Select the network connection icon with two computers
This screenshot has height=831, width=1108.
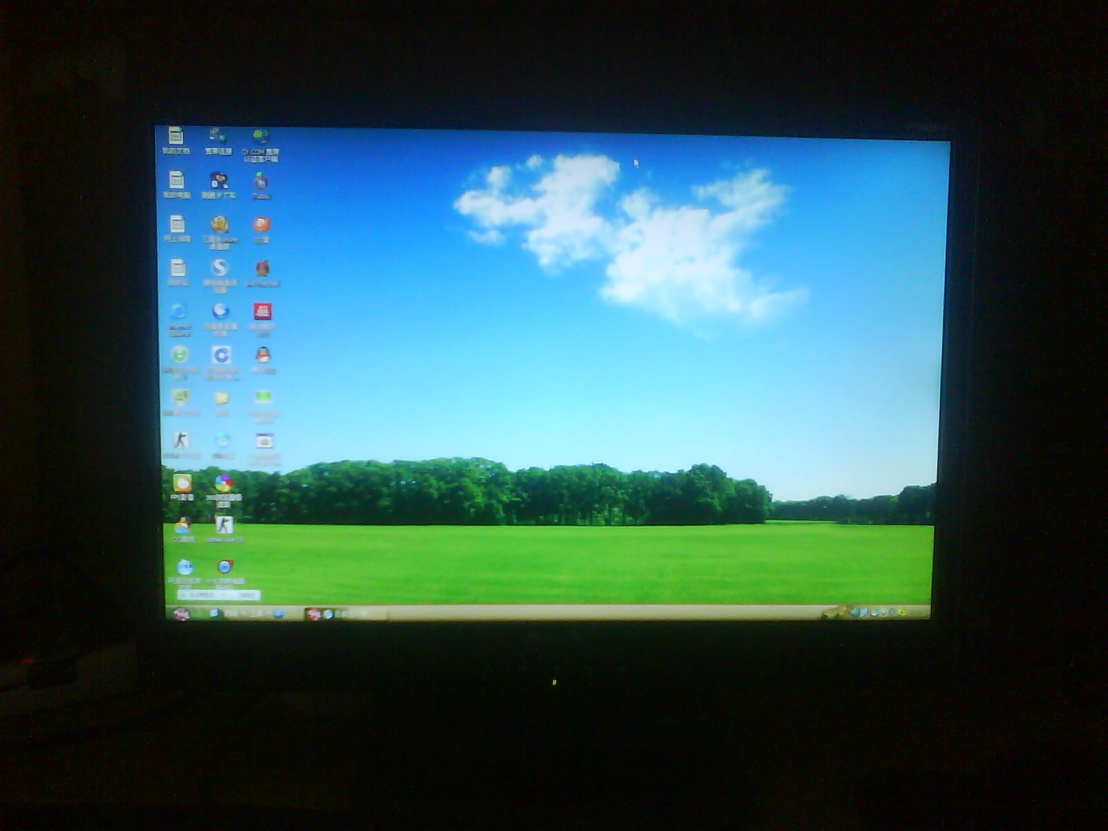pos(217,135)
